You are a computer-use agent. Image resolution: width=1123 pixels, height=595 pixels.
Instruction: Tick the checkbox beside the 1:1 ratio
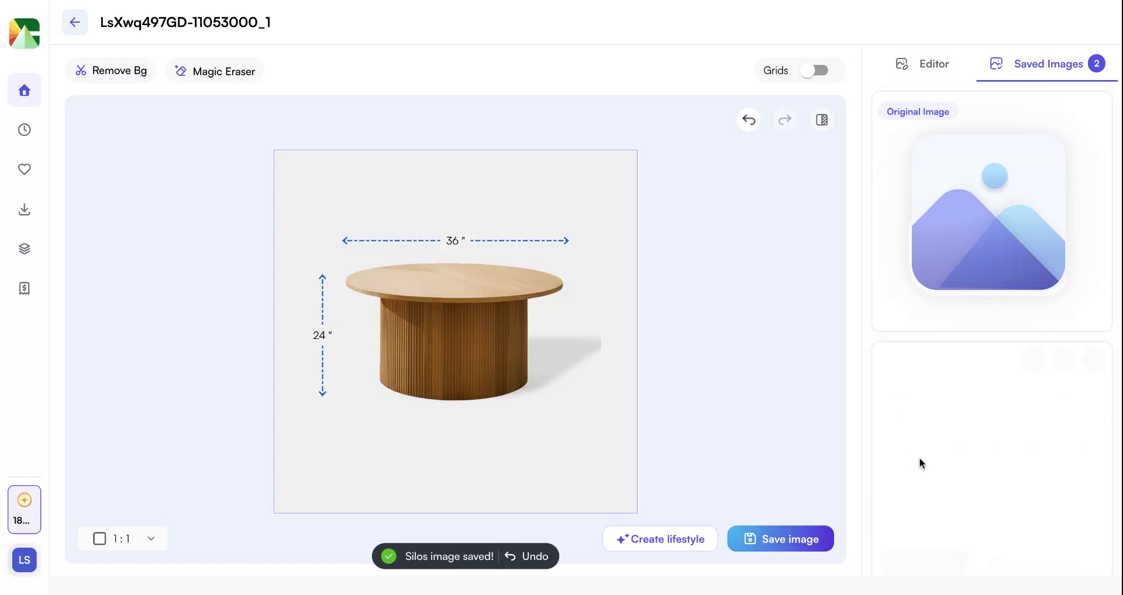point(99,538)
